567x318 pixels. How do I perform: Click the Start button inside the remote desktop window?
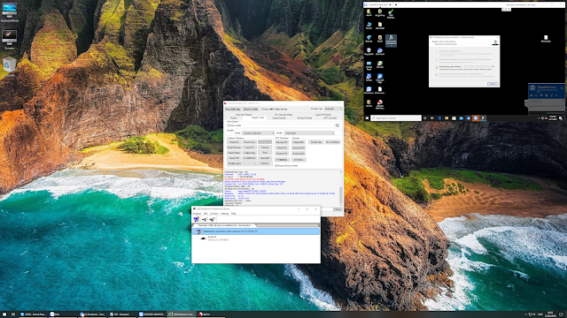367,117
